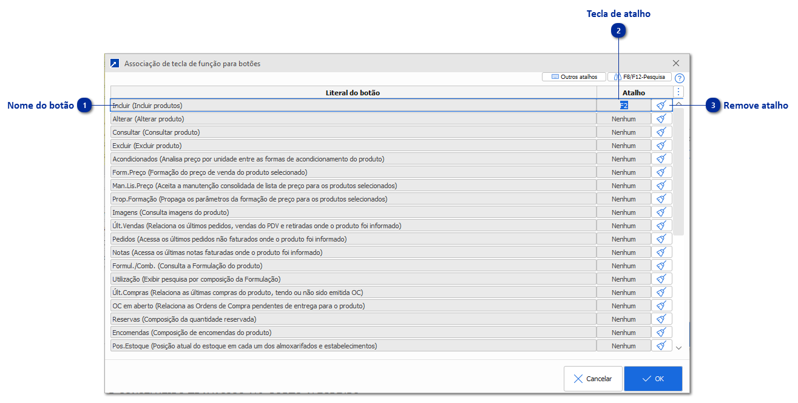Screen dimensions: 798x403
Task: Remove shortcut for Consultar produto
Action: pos(661,132)
